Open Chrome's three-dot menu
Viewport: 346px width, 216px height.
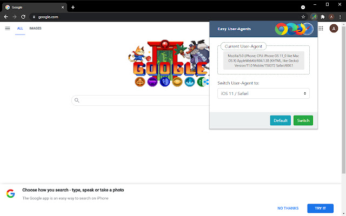click(340, 17)
